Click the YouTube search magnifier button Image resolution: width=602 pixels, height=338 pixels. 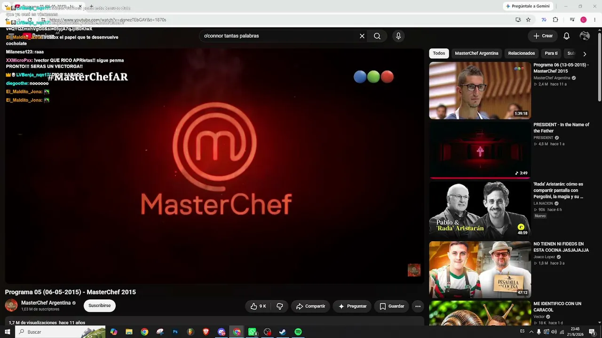click(x=377, y=36)
